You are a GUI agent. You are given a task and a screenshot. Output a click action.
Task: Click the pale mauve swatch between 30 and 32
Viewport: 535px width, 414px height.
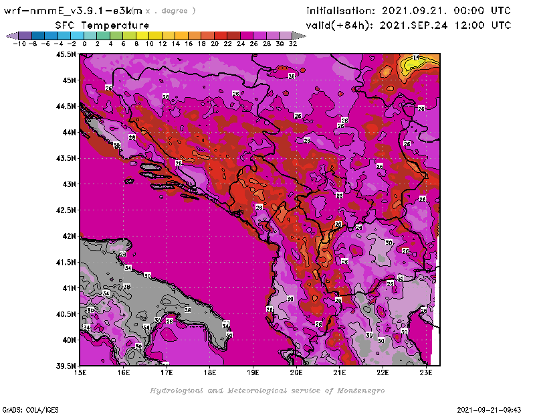point(286,36)
